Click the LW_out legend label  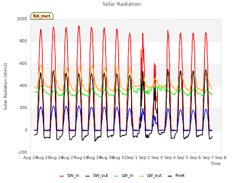[154, 175]
